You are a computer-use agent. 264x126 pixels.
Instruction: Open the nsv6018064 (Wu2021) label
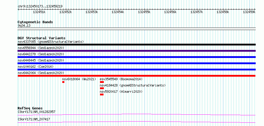click(79, 79)
